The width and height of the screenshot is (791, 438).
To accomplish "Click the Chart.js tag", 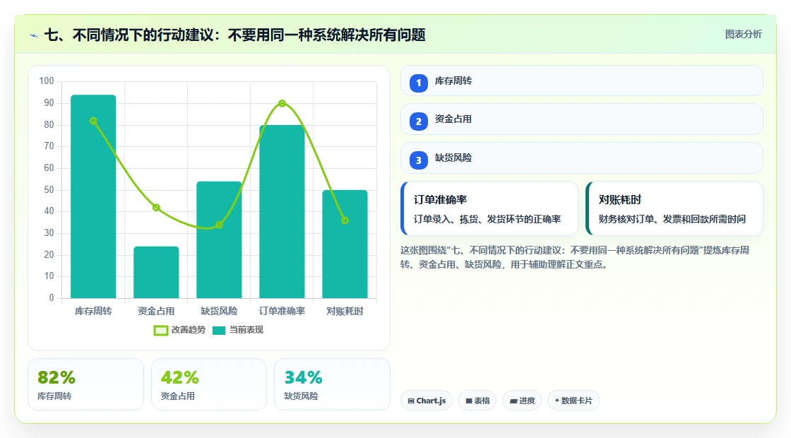I will click(427, 401).
